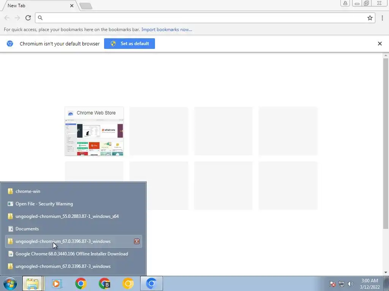389x291 pixels.
Task: Click the Set as default button
Action: [130, 44]
